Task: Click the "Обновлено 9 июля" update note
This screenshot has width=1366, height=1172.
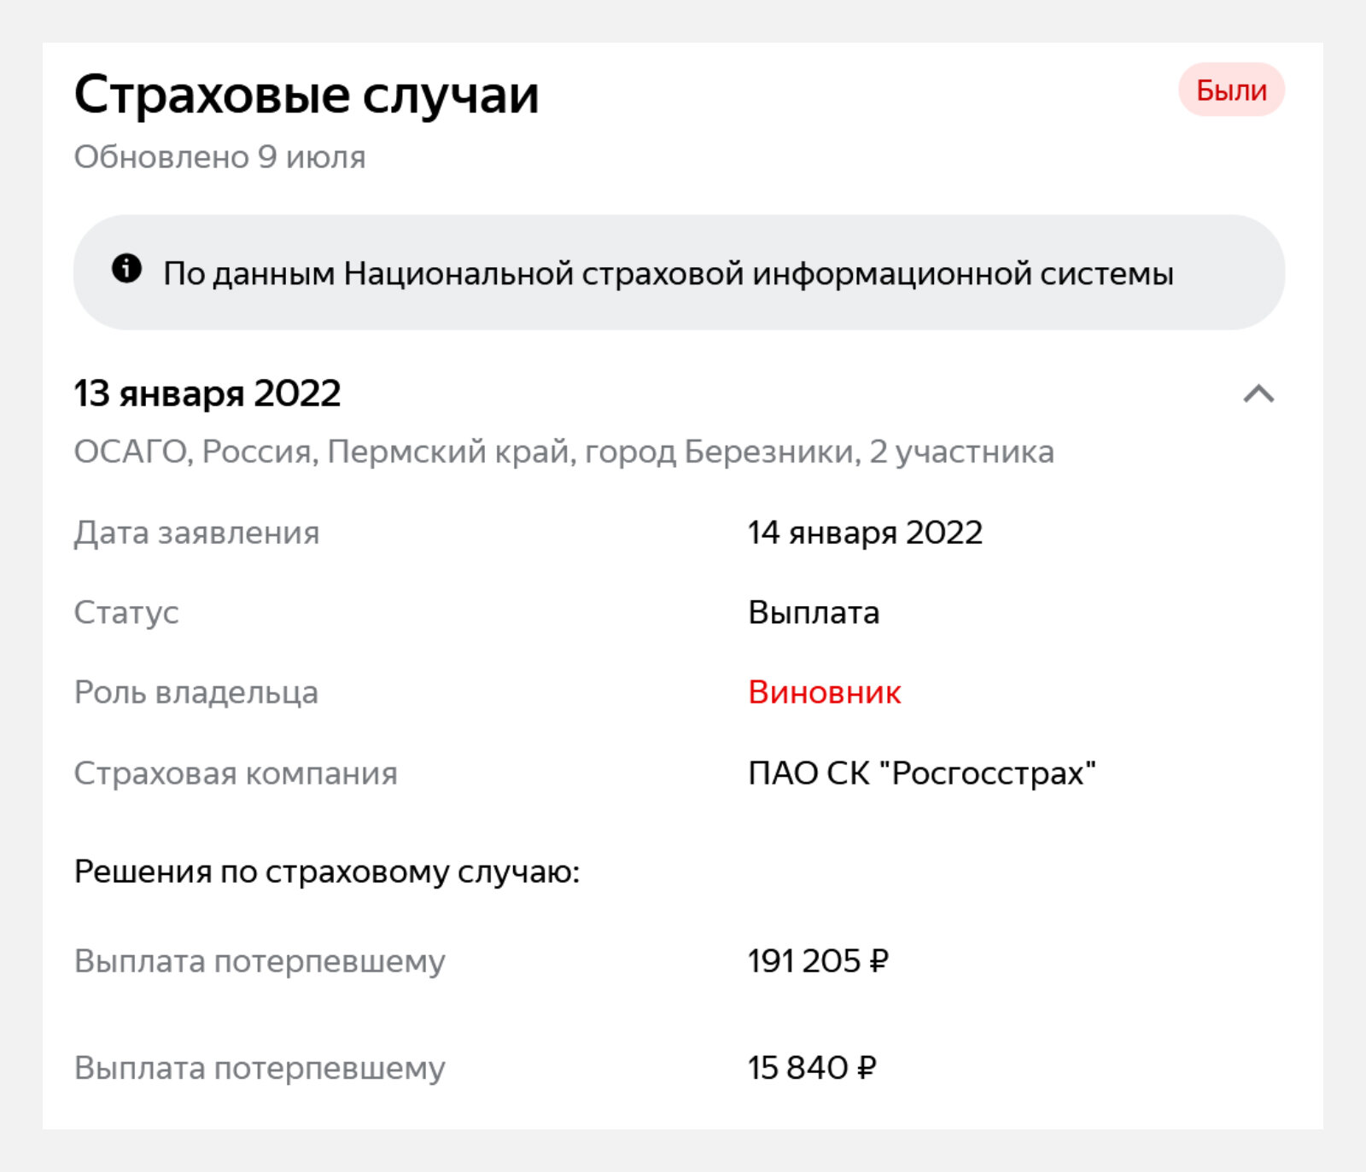Action: [219, 157]
